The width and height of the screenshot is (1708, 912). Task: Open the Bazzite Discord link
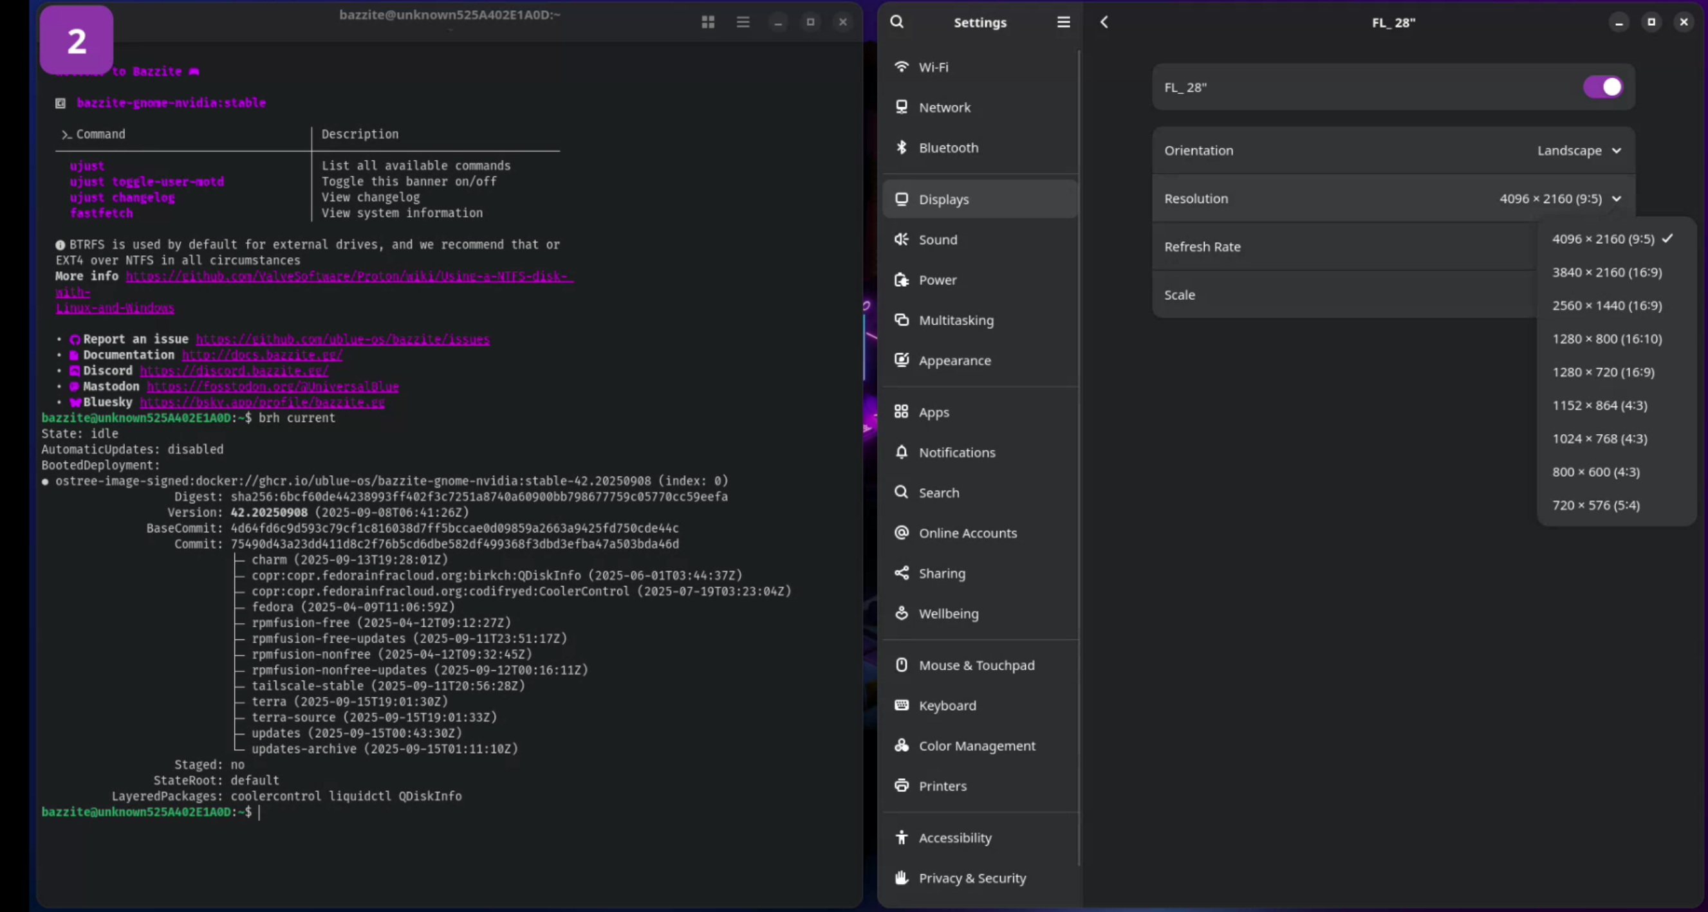coord(234,371)
